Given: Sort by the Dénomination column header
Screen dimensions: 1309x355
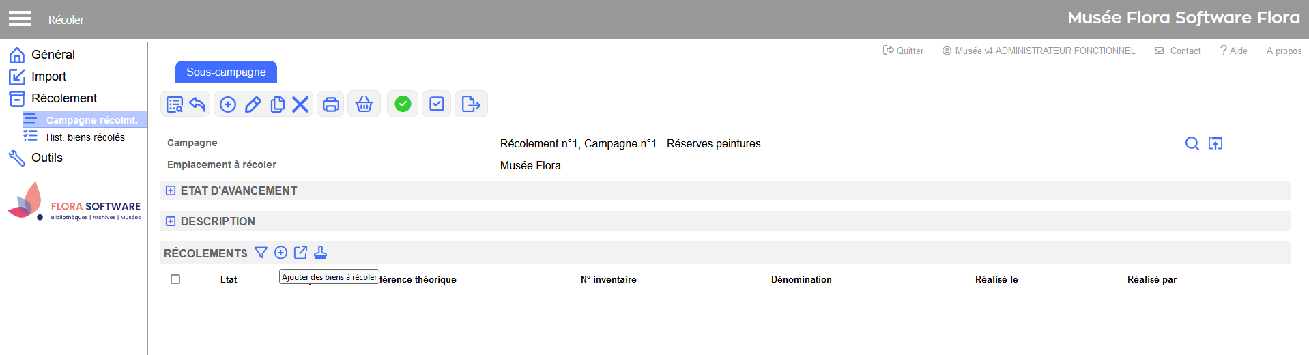Looking at the screenshot, I should (x=801, y=279).
